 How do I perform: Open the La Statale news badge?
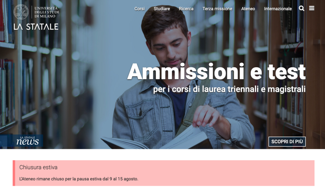click(28, 140)
